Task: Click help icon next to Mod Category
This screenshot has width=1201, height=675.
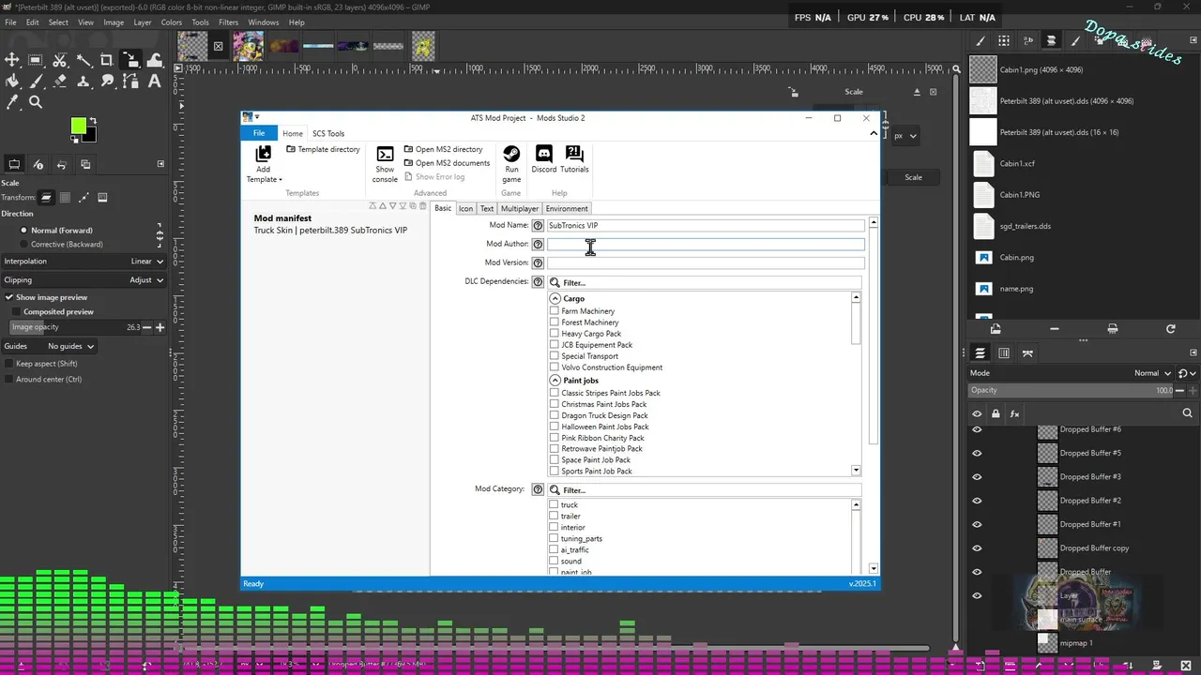Action: tap(538, 489)
